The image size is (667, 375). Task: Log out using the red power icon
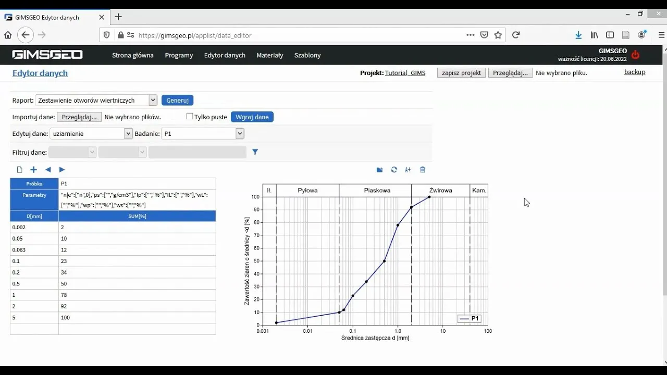tap(635, 55)
